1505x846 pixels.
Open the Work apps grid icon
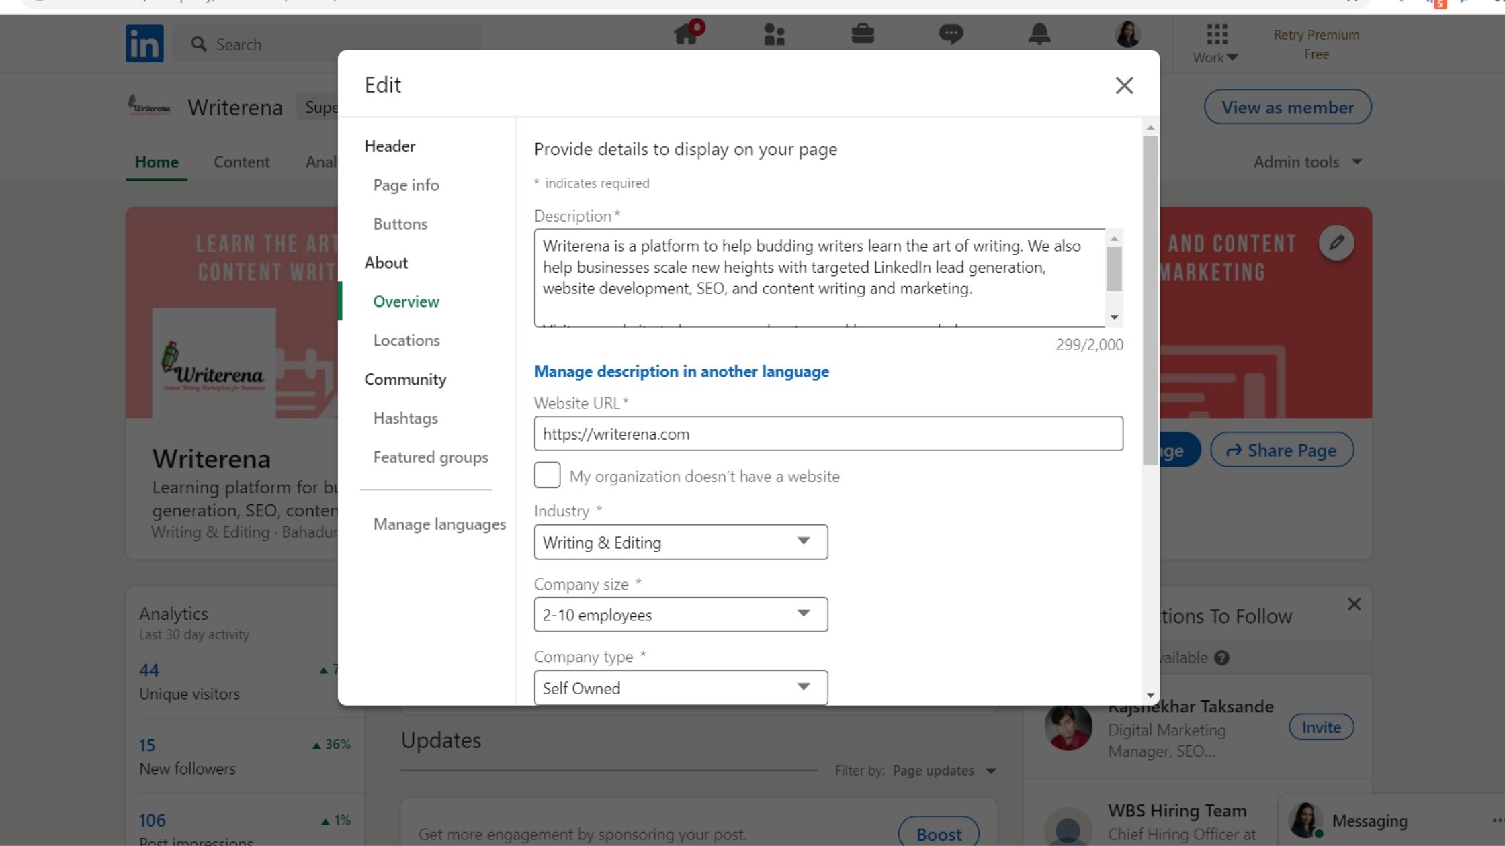(x=1216, y=34)
